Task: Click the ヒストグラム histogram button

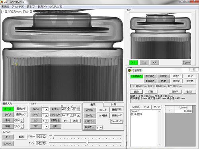Action: tap(90, 121)
